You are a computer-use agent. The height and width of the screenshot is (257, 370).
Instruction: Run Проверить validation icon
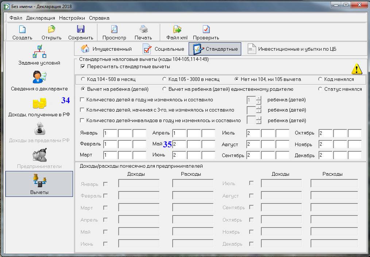(x=206, y=30)
